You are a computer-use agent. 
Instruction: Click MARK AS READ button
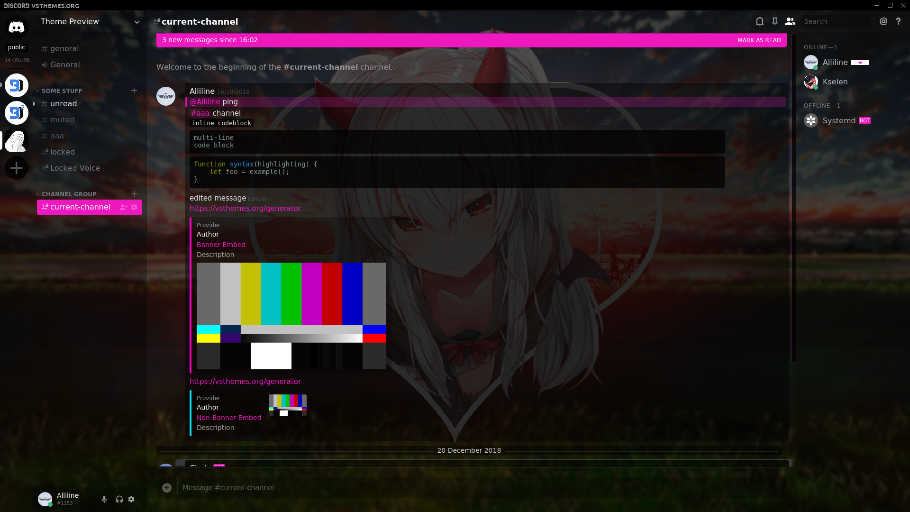(759, 40)
